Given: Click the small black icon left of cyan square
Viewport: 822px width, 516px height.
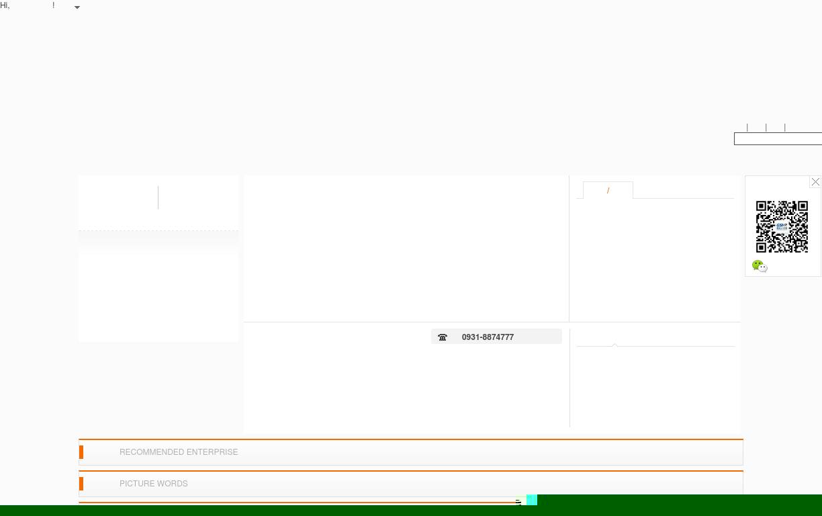Looking at the screenshot, I should click(x=518, y=502).
